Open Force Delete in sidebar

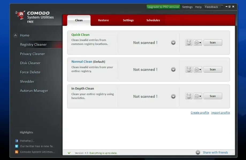click(30, 72)
